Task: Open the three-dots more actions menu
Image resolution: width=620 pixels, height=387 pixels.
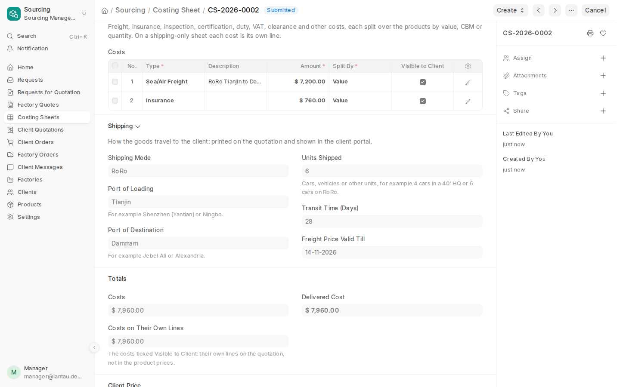Action: tap(571, 10)
